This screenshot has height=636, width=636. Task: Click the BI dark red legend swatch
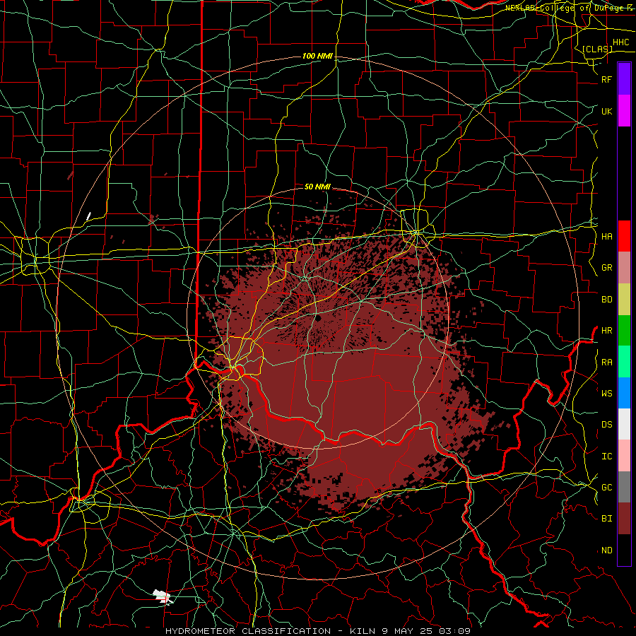pos(624,519)
